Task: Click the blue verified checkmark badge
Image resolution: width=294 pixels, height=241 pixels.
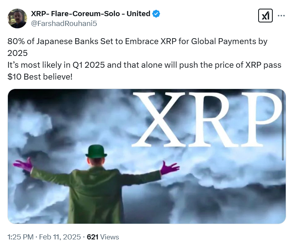Action: point(156,14)
